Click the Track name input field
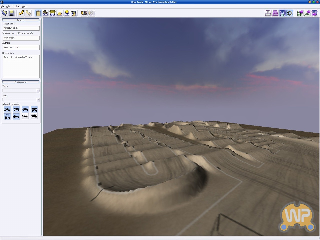The image size is (320, 240). click(x=21, y=28)
